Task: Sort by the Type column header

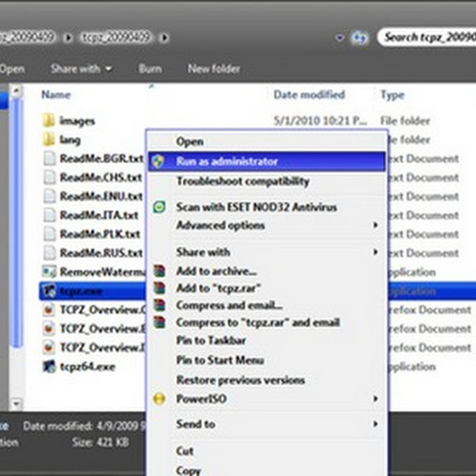Action: (x=392, y=95)
